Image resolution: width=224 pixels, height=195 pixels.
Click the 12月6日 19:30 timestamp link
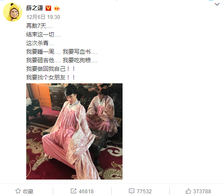[43, 17]
